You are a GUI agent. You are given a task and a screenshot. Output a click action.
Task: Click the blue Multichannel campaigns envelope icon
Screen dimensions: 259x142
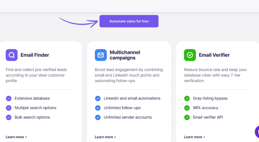(101, 55)
